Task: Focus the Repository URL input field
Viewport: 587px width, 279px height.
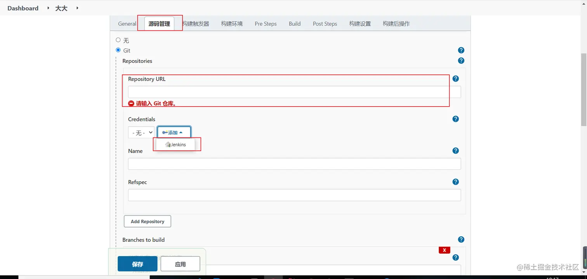Action: pos(294,92)
